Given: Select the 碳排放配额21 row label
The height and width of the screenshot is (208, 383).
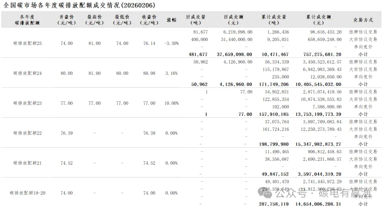Looking at the screenshot, I should pyautogui.click(x=28, y=163).
